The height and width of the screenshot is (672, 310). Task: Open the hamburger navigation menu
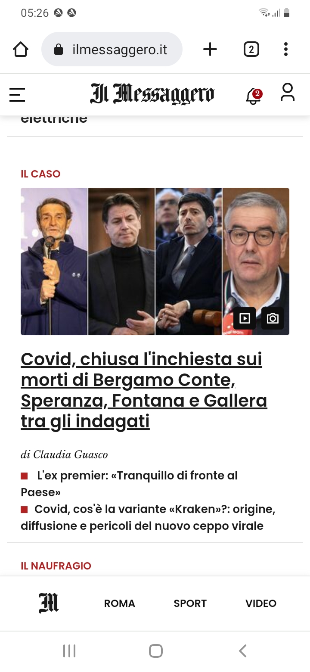tap(17, 95)
